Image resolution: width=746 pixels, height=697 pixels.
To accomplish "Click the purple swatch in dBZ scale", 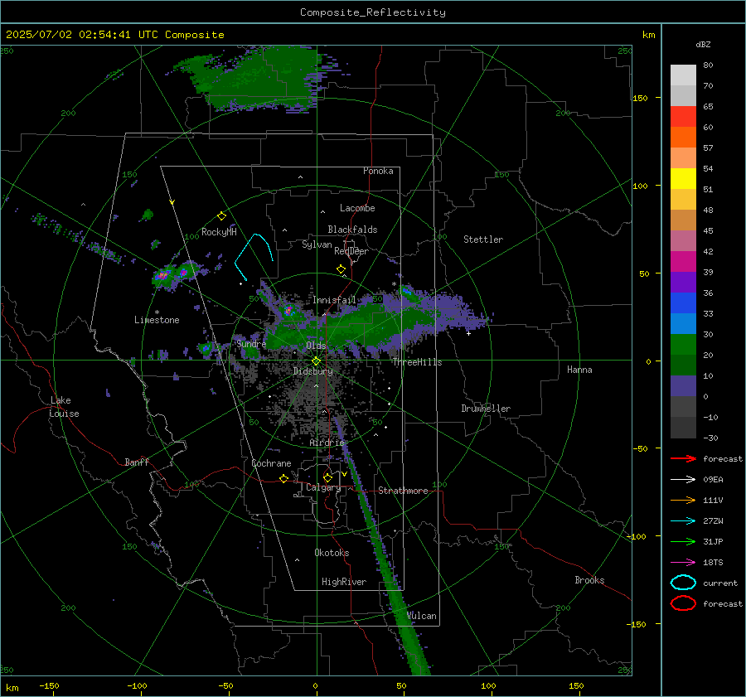I will click(683, 283).
